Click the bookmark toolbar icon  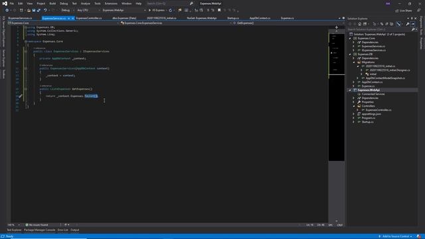(x=219, y=11)
